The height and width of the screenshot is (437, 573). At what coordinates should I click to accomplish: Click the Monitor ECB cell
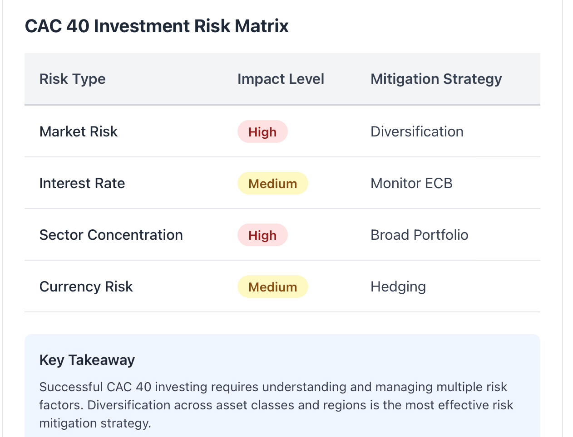click(x=411, y=183)
